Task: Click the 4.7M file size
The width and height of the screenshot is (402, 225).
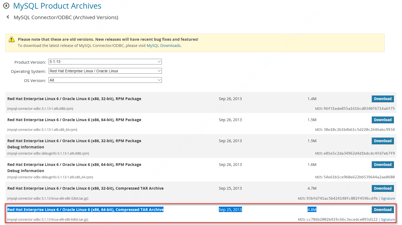Action: 312,188
